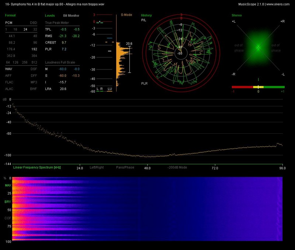Click the TPL label in Levels panel
The height and width of the screenshot is (250, 295).
[x=48, y=30]
